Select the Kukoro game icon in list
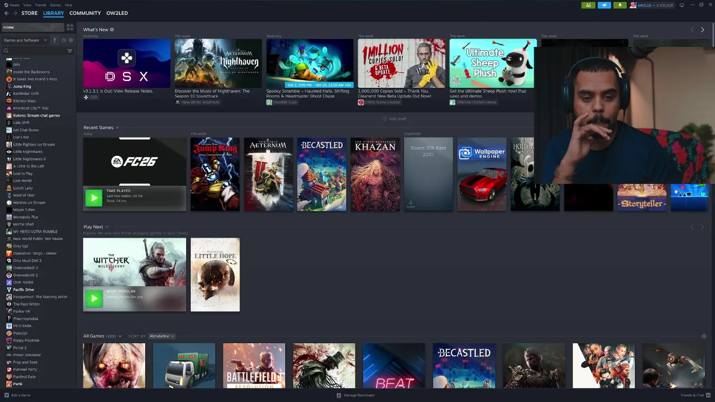 9,116
